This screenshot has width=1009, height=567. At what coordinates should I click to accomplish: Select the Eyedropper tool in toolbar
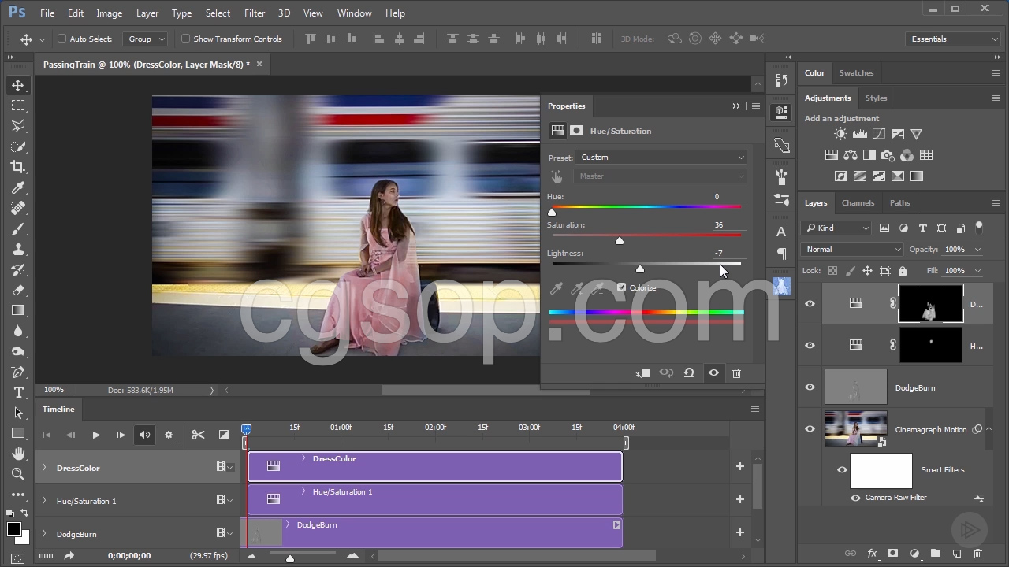click(x=17, y=187)
